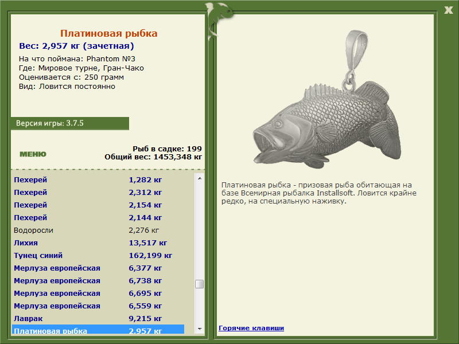Click the Версия игры: 3.7.5 label
The width and height of the screenshot is (459, 344).
pyautogui.click(x=50, y=123)
